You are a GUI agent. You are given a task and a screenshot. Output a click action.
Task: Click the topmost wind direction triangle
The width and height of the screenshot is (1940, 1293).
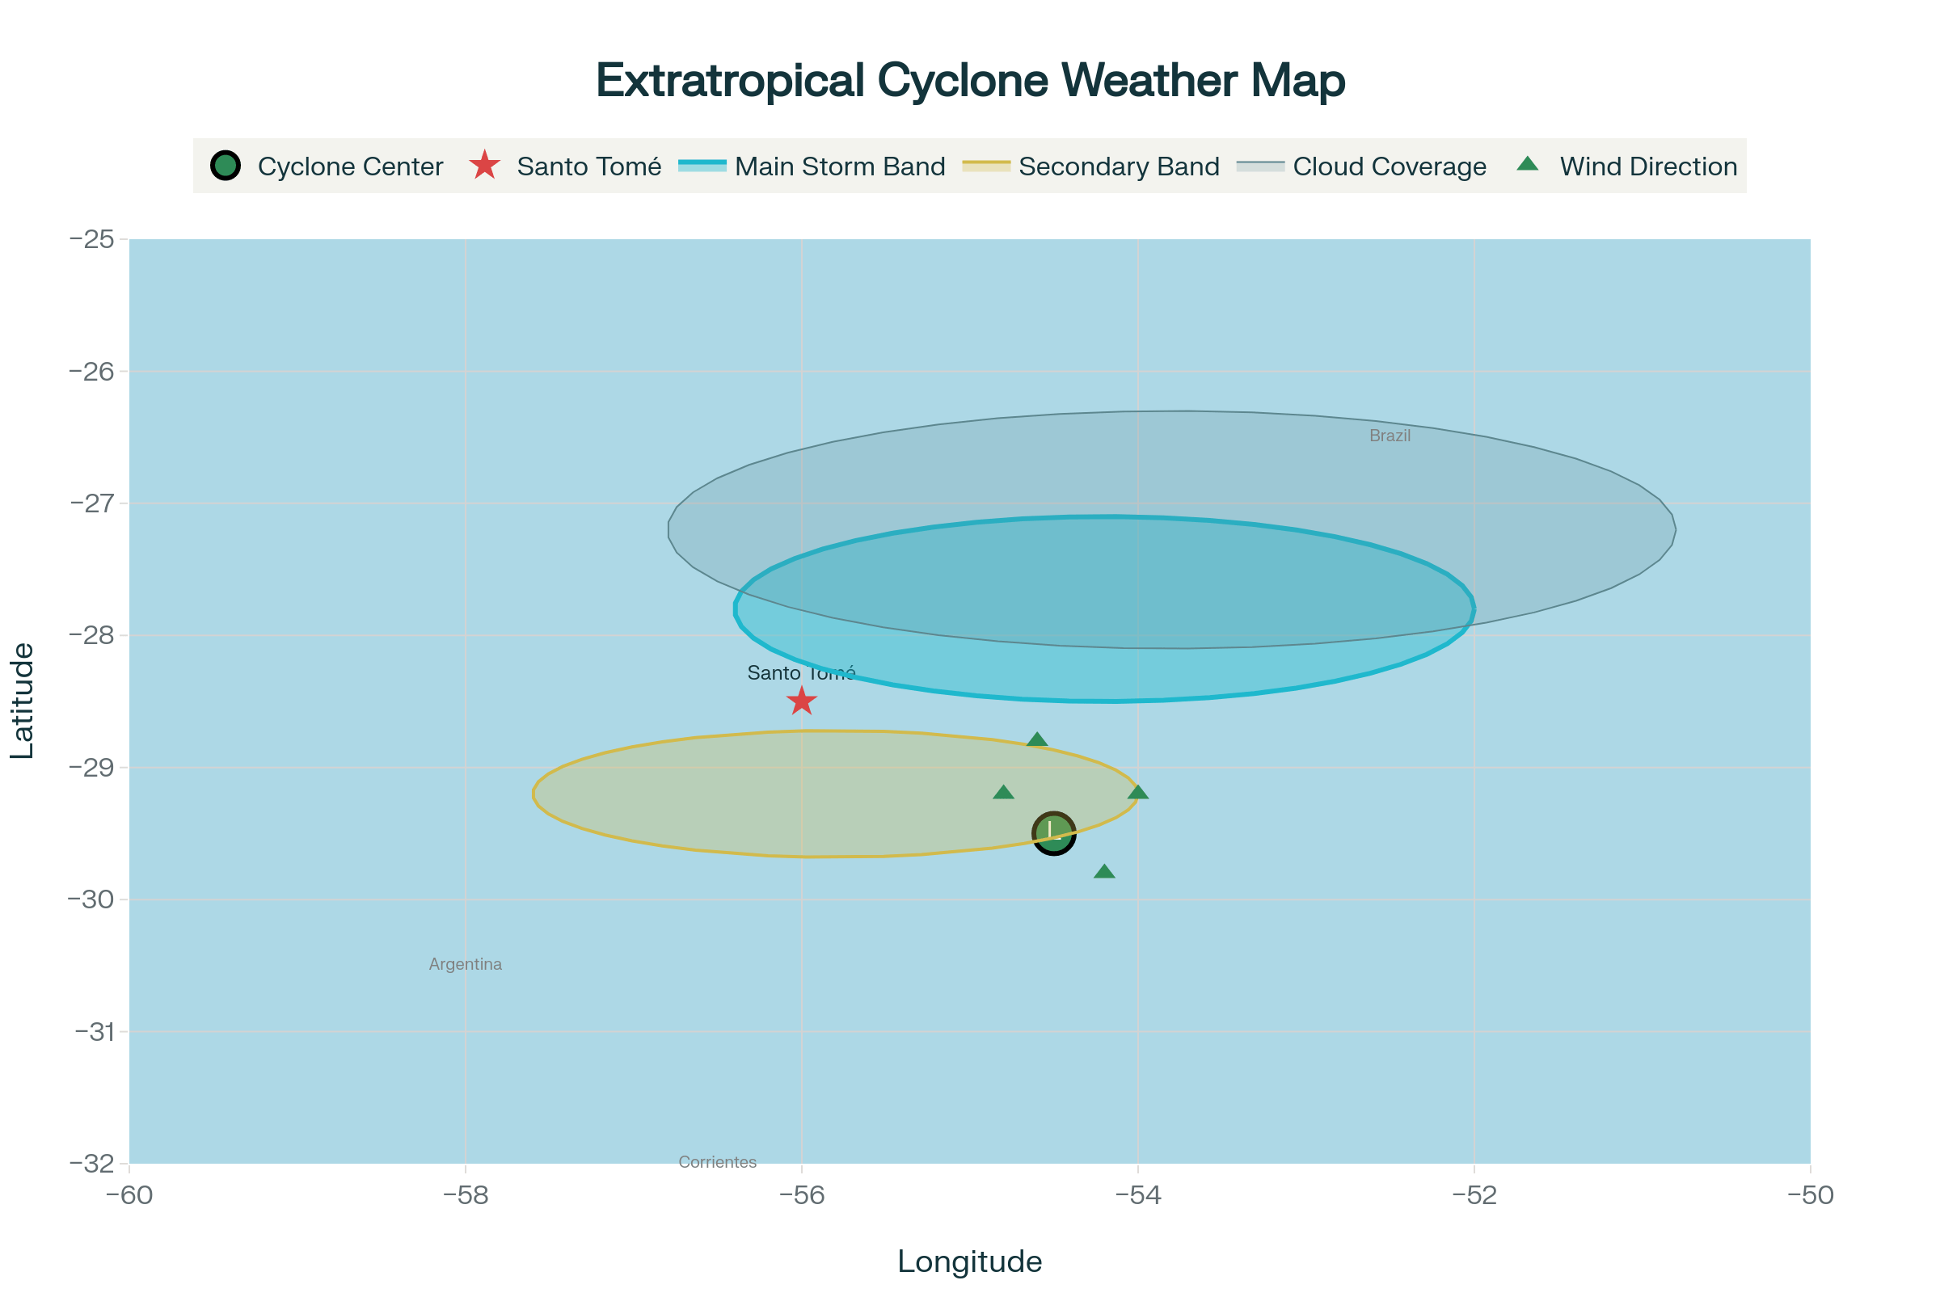1038,739
